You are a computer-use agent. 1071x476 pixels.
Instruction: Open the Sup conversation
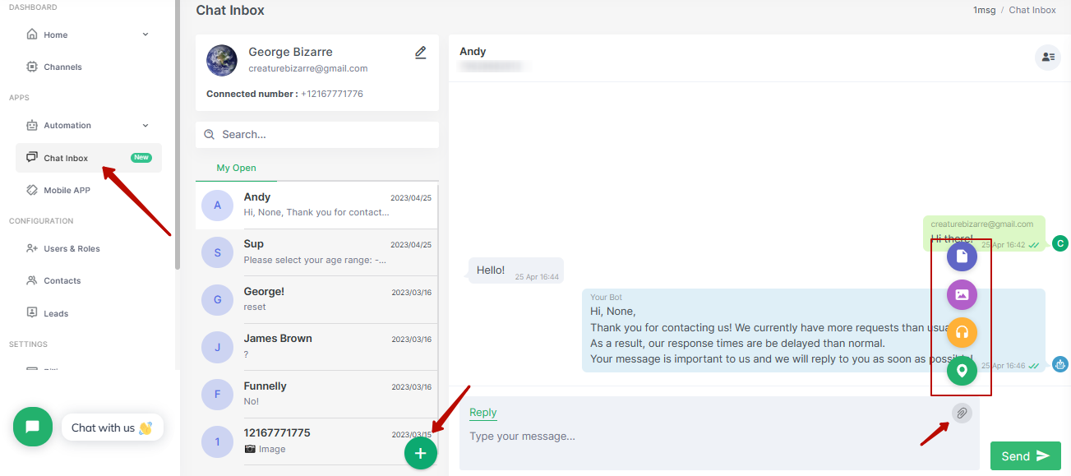click(x=316, y=252)
